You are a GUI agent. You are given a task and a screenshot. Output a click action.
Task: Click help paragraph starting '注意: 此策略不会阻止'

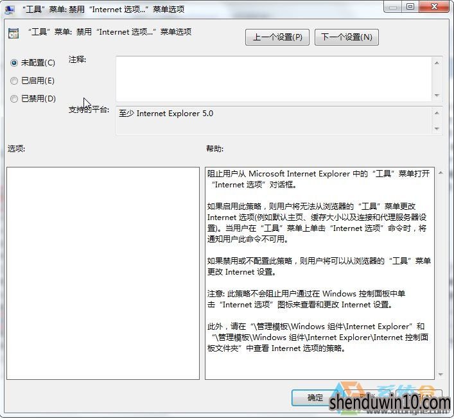pyautogui.click(x=306, y=299)
